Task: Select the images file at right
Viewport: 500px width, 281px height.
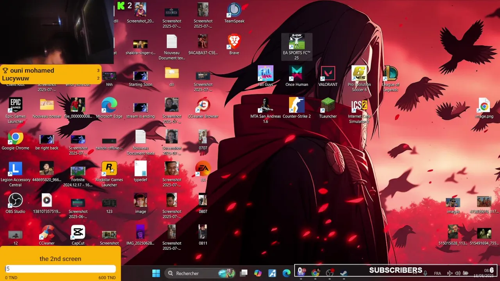Action: pos(453,206)
